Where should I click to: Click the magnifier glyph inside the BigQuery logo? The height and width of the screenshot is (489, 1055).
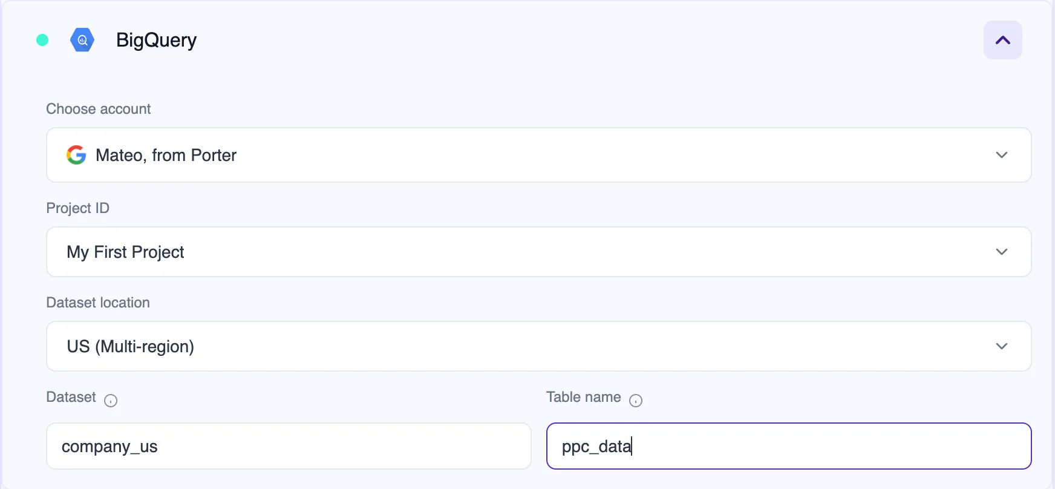pos(82,40)
